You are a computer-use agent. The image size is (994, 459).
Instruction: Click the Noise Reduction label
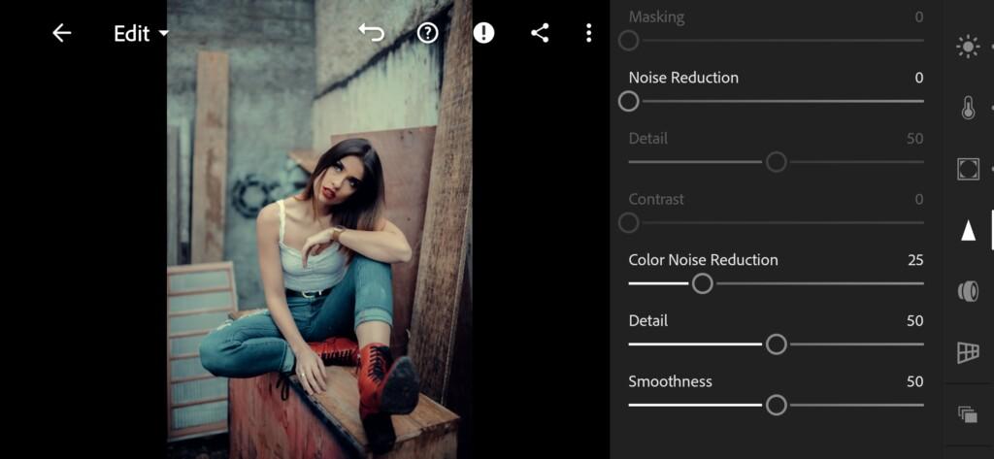pos(683,78)
